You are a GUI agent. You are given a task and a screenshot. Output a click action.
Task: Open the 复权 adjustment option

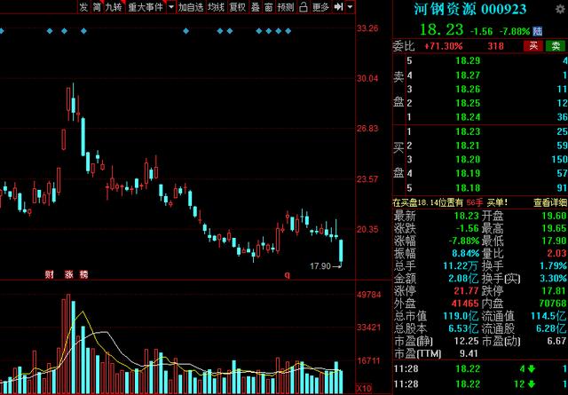pos(238,7)
